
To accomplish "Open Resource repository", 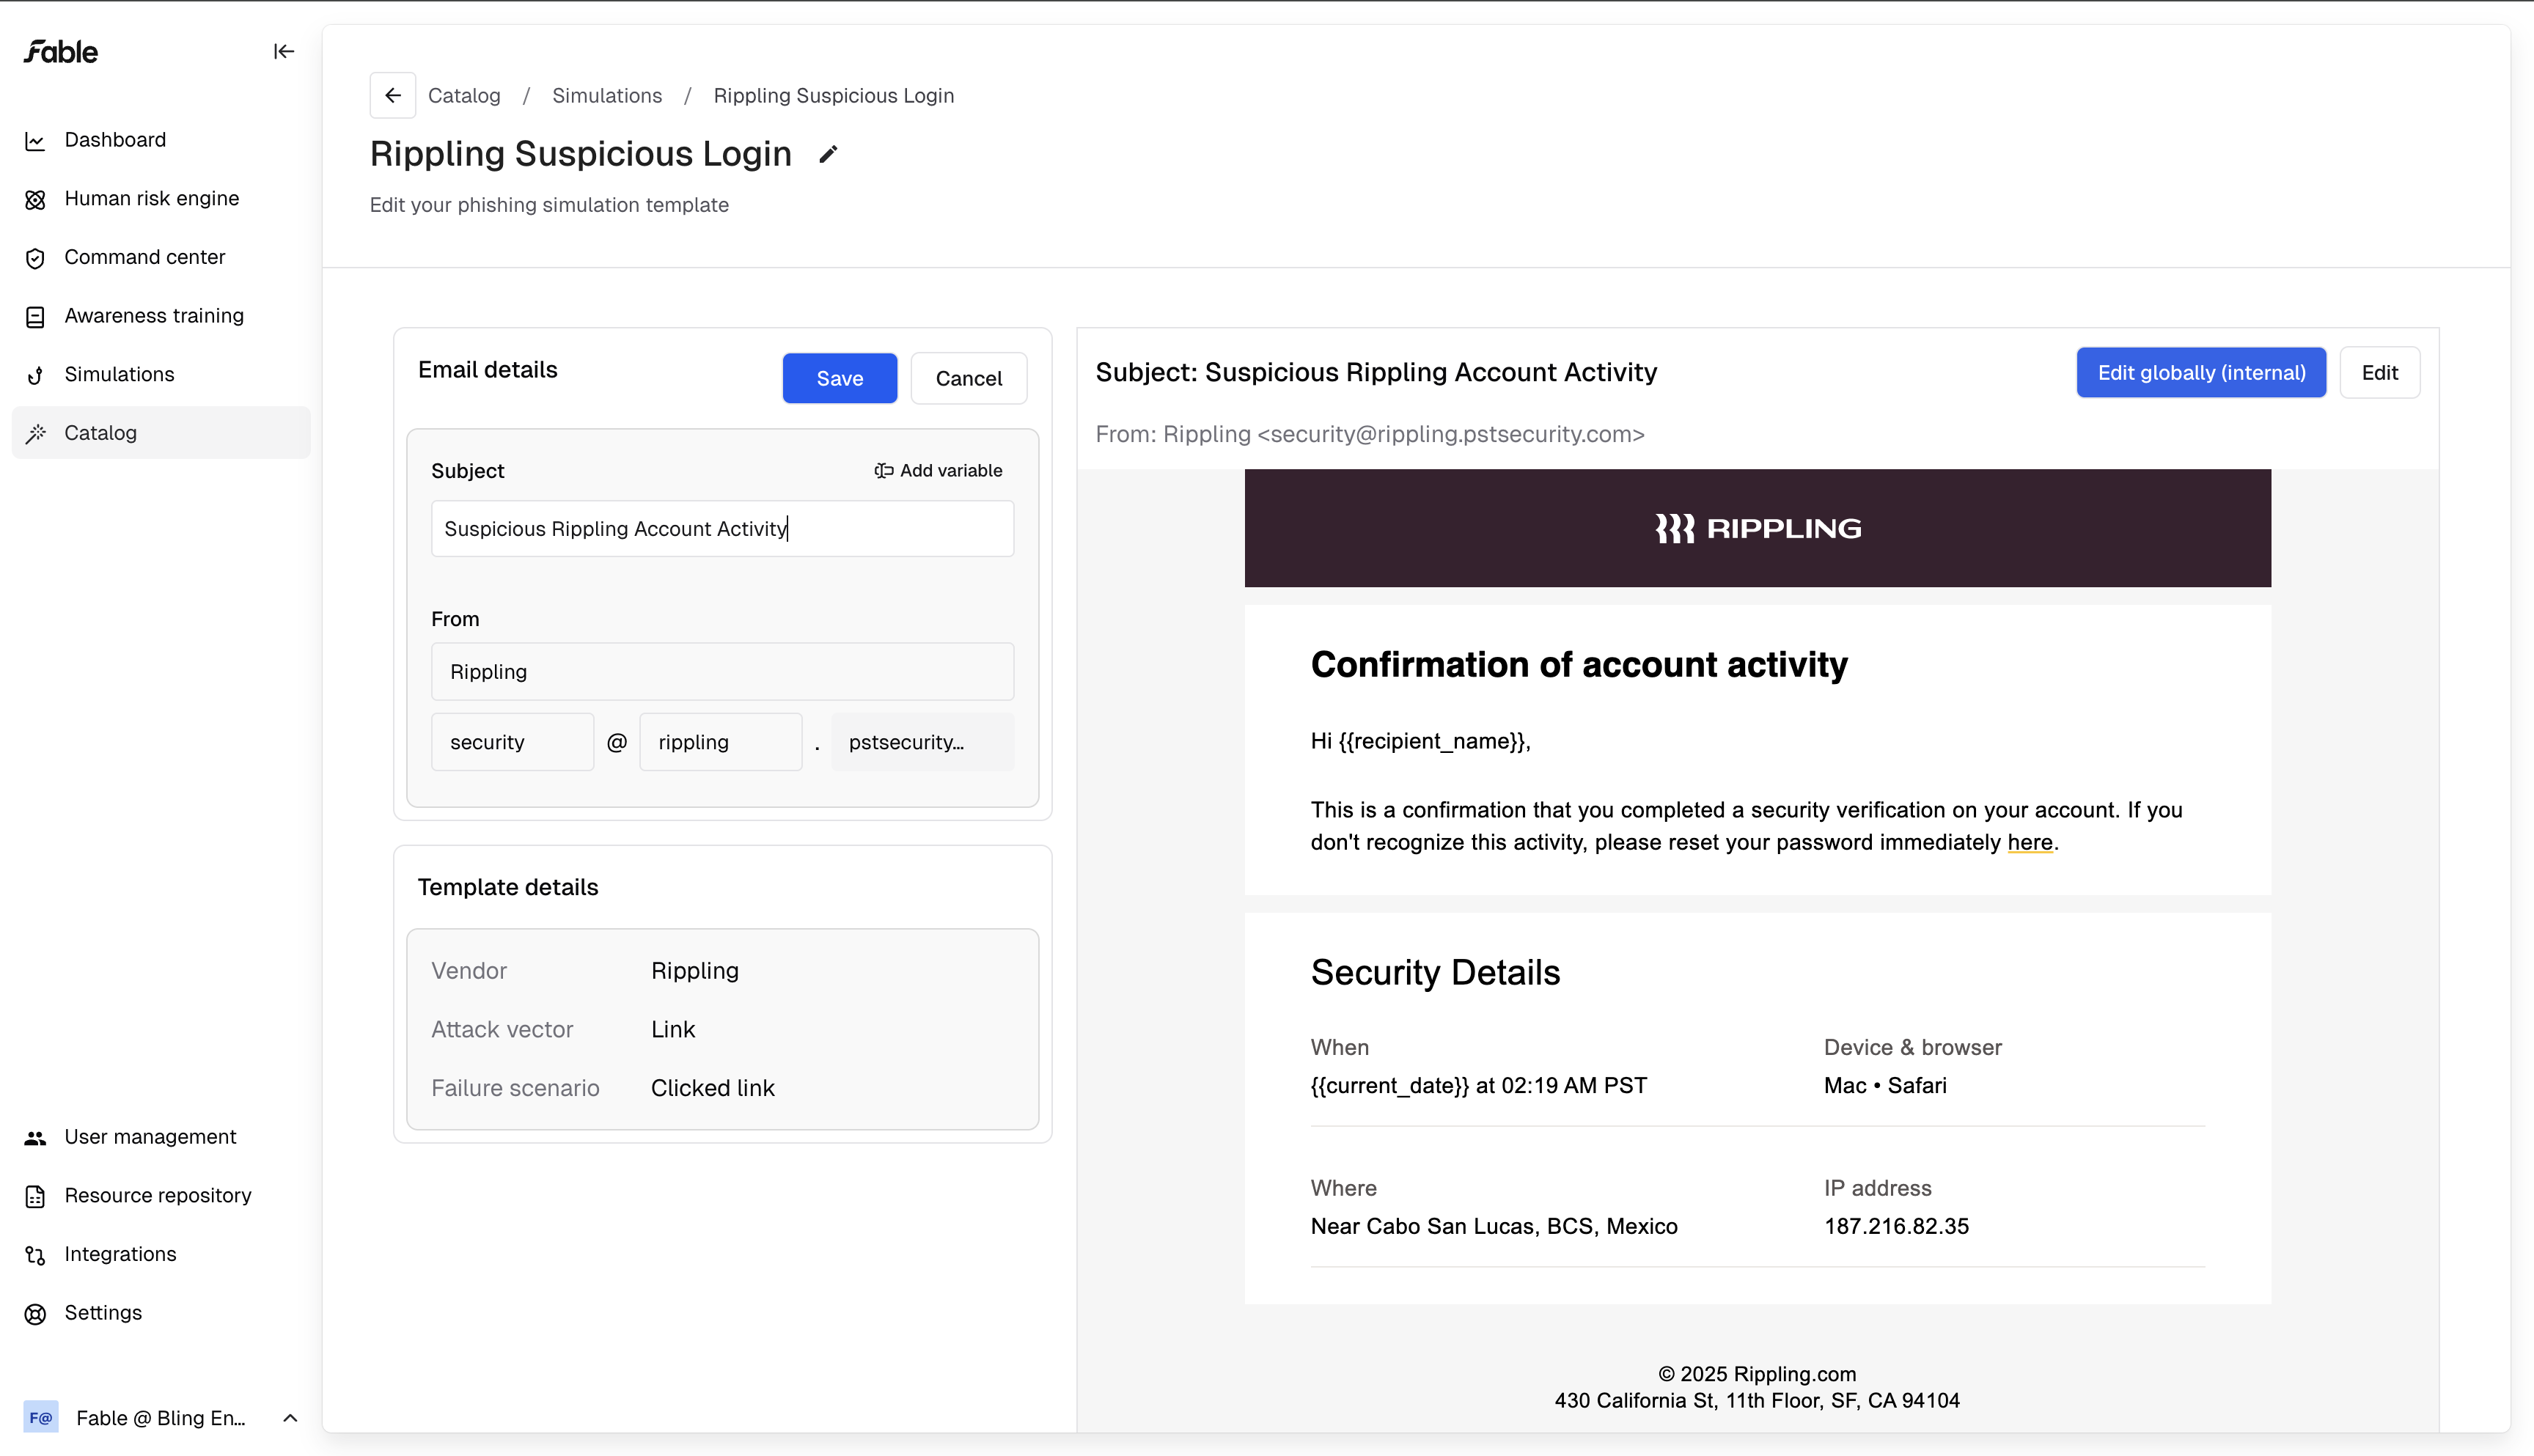I will tap(161, 1195).
